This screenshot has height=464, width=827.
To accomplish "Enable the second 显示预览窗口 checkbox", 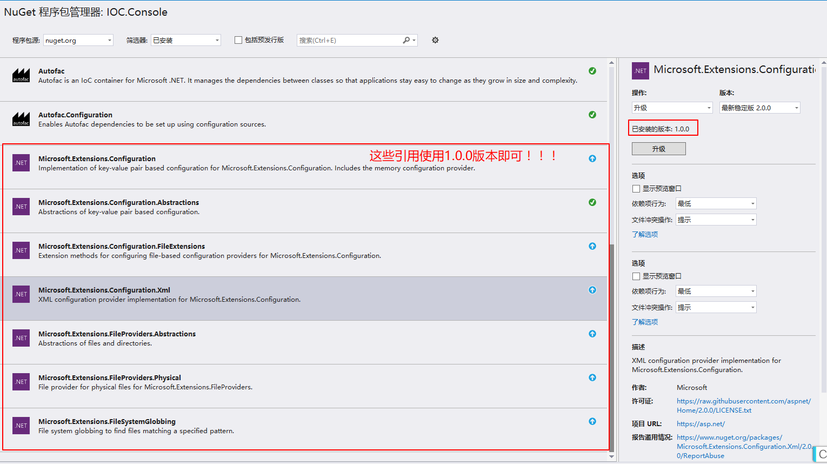I will click(x=636, y=276).
